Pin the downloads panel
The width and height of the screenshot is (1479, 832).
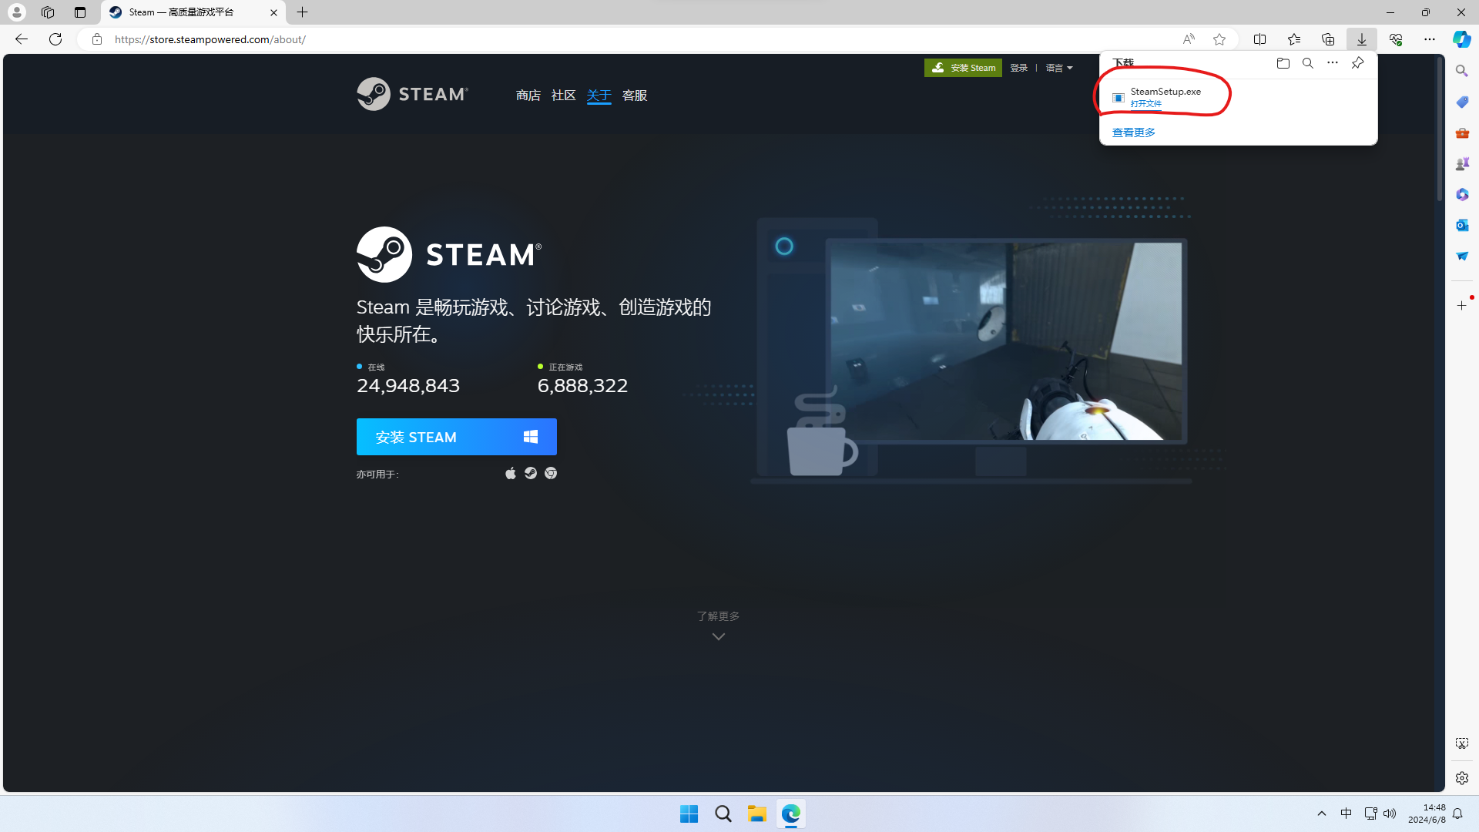click(x=1357, y=63)
